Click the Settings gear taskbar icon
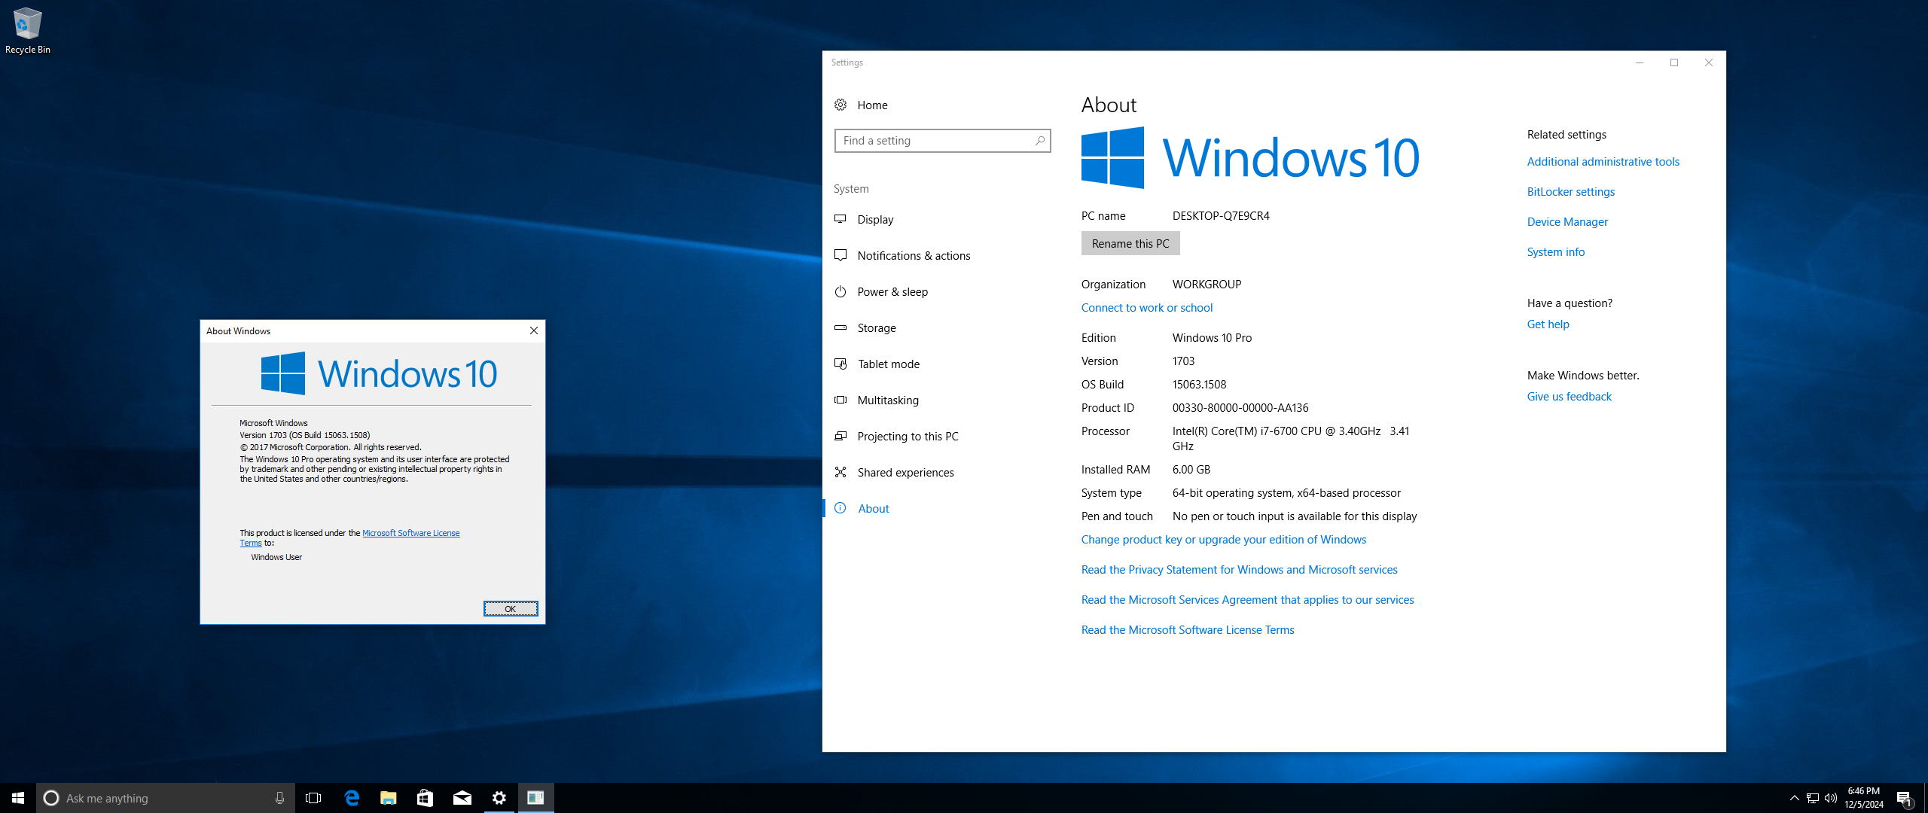 (499, 798)
